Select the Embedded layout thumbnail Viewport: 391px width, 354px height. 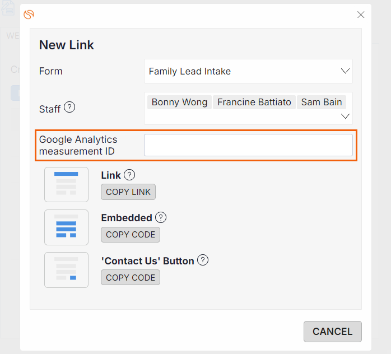click(66, 227)
